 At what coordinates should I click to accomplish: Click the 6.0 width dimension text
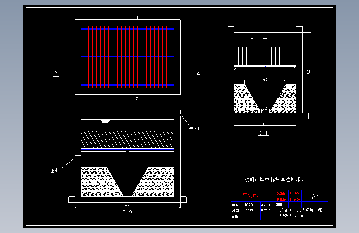[x=265, y=124]
